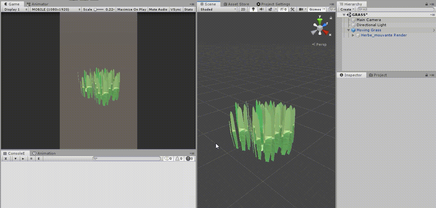Toggle info messages filter in ConsoleE
The width and height of the screenshot is (436, 208).
(168, 158)
